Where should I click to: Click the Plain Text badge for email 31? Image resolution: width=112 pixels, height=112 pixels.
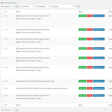82,58
